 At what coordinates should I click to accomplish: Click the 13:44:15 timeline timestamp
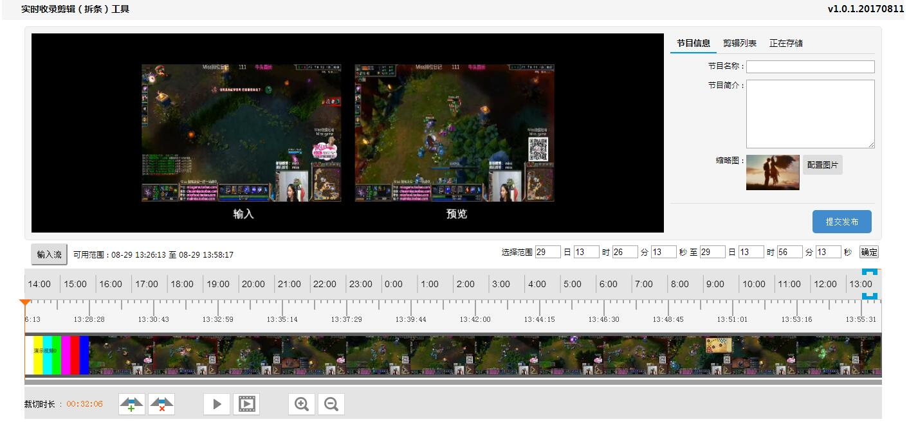(x=539, y=319)
